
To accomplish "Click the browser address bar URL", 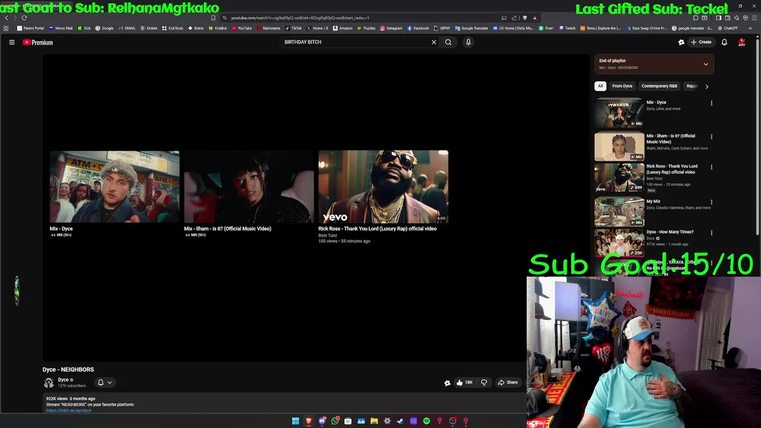I will point(300,18).
